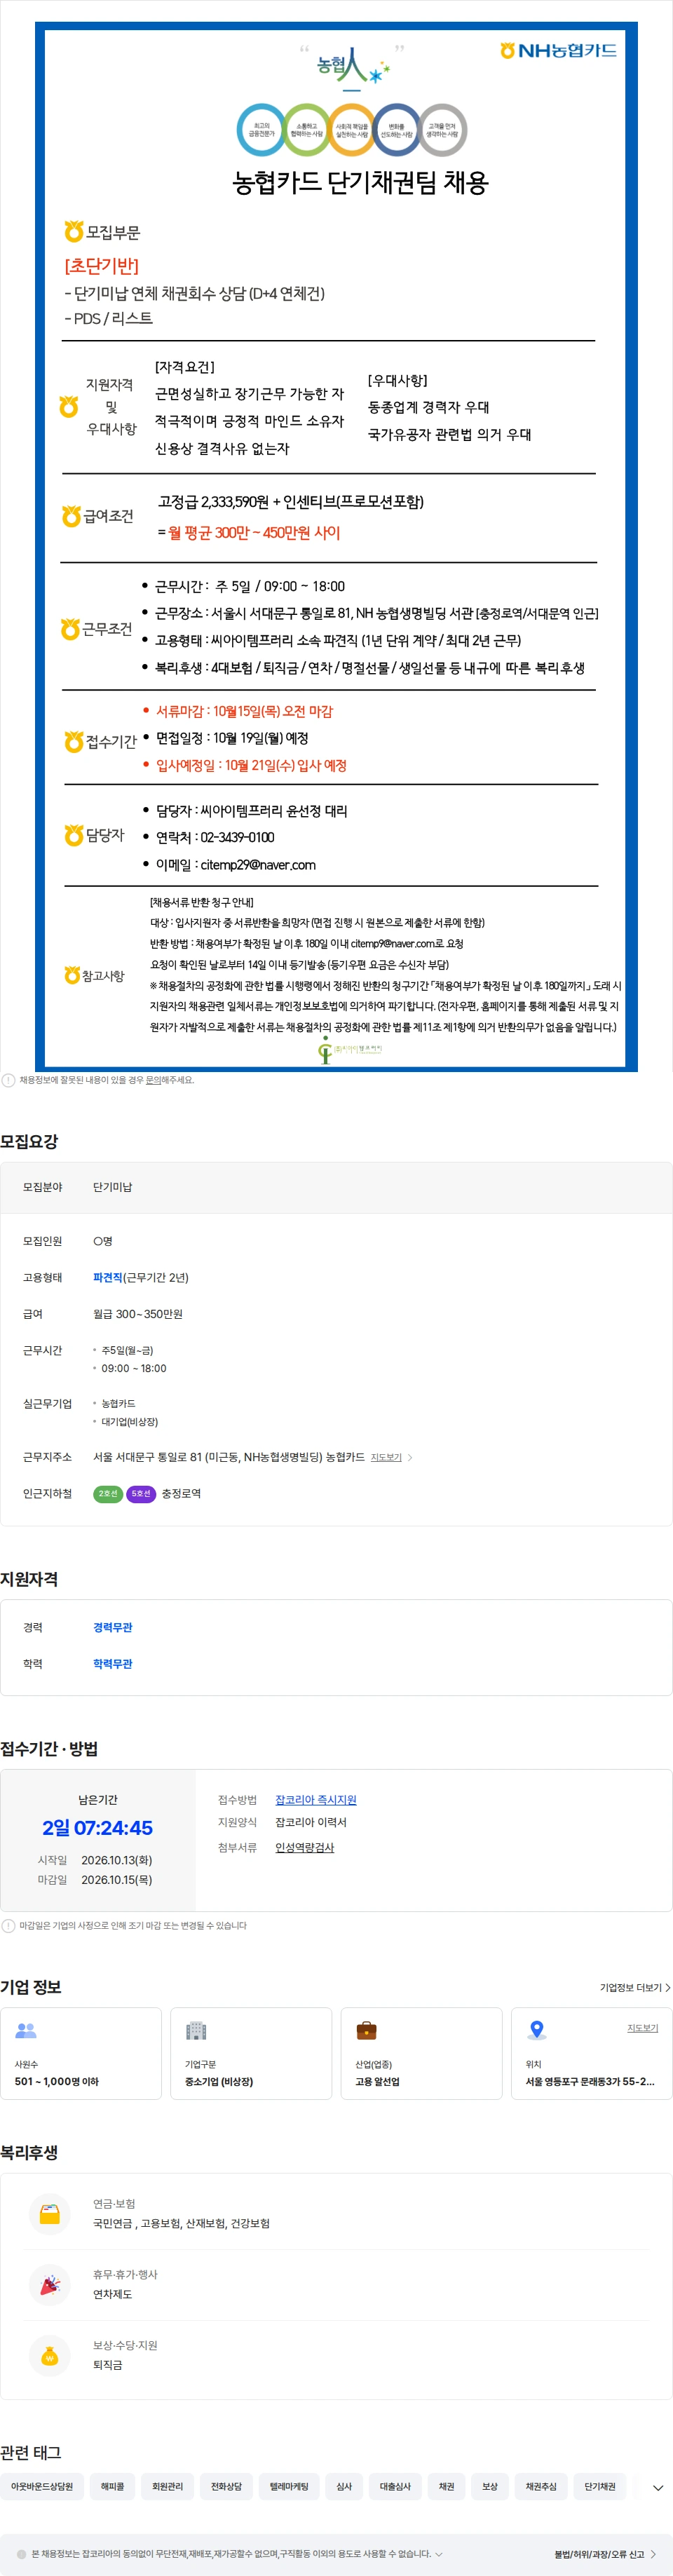Click the briefcase icon on the 산업(업종) card
Image resolution: width=673 pixels, height=2576 pixels.
click(x=366, y=2030)
